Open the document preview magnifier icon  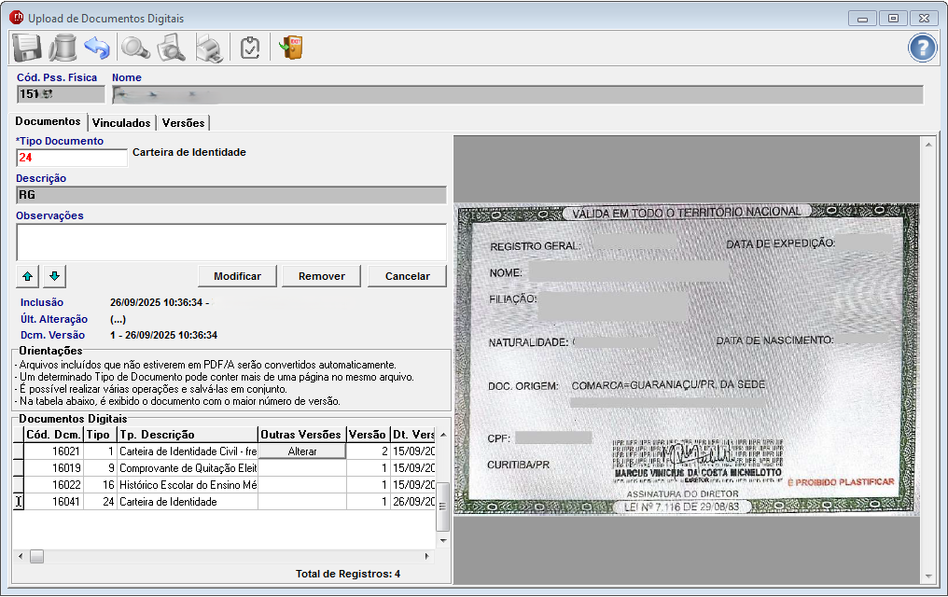tap(171, 47)
